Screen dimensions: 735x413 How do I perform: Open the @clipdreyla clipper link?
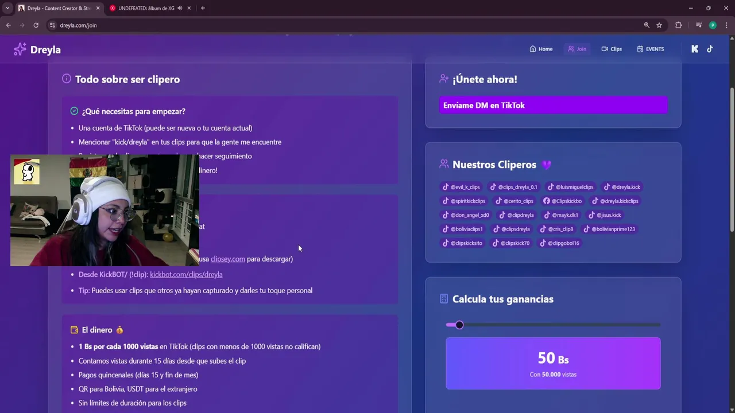[x=517, y=215]
